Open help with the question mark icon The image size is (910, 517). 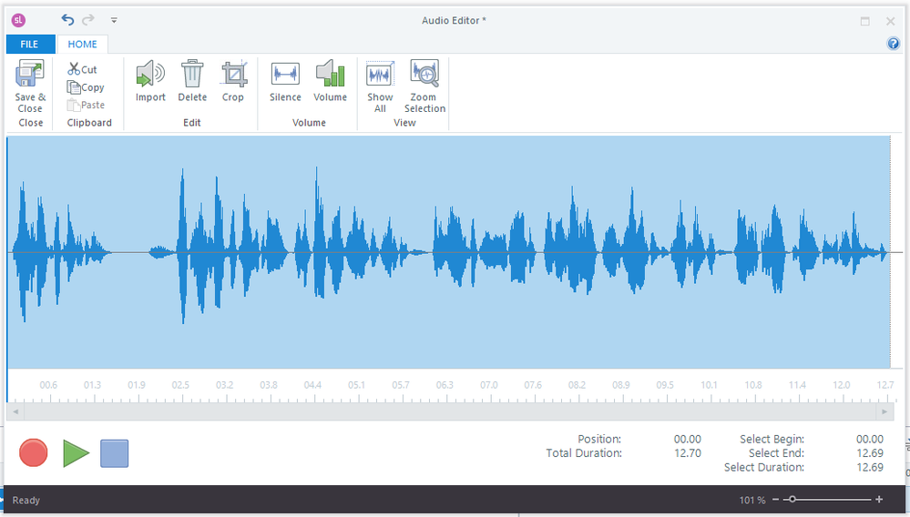click(894, 44)
